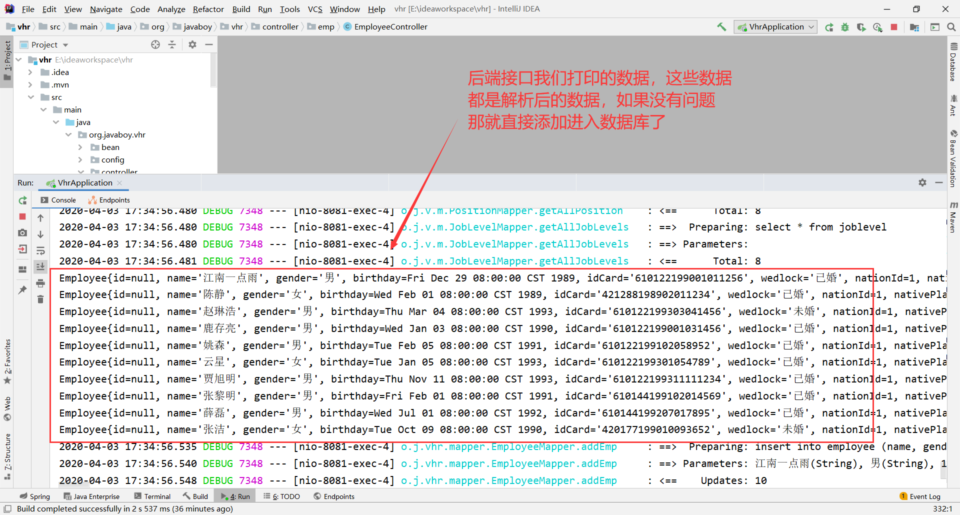This screenshot has width=960, height=515.
Task: Toggle the Database side panel
Action: 953,61
